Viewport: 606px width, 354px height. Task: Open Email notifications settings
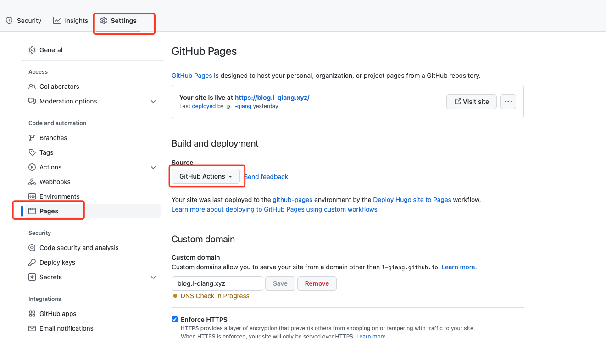click(91, 328)
